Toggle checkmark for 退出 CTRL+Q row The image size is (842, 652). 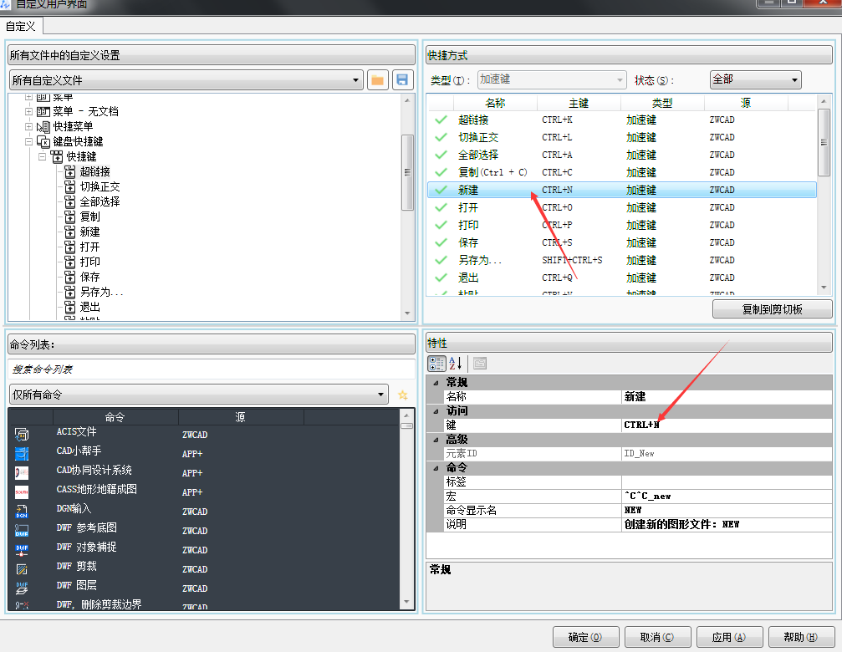click(441, 278)
